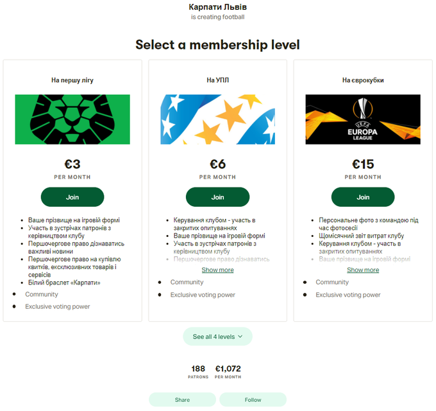Click the Share button
Screen dimensions: 436x411
pyautogui.click(x=182, y=399)
